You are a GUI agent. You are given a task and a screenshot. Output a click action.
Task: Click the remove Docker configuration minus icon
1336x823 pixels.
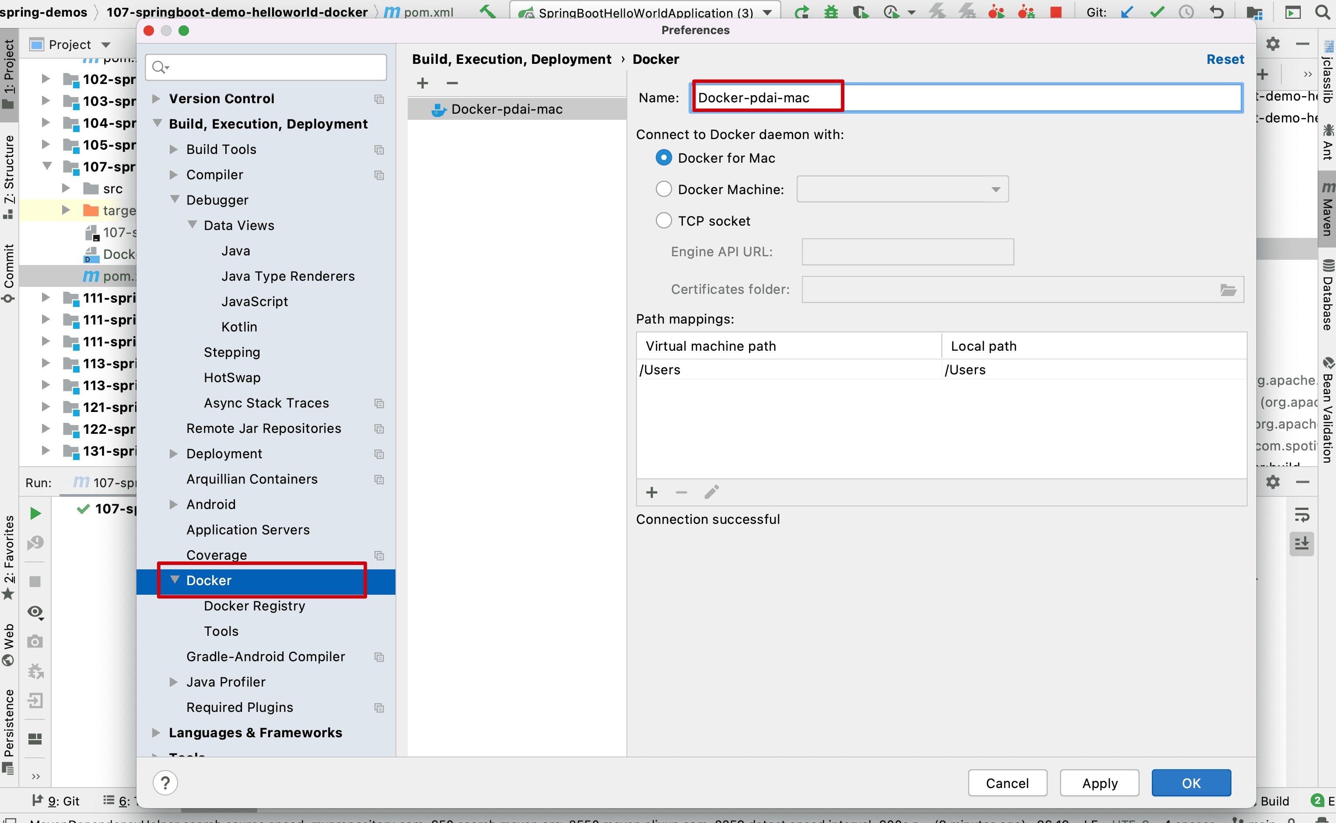point(452,83)
